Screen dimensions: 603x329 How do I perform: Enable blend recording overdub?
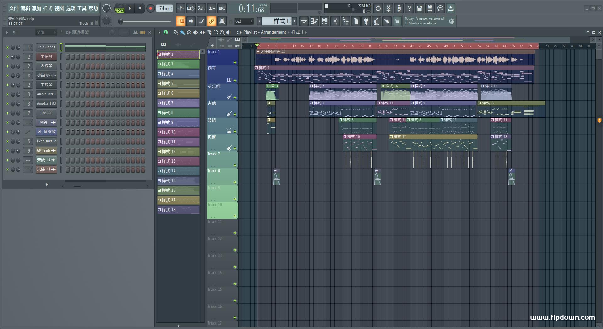tap(212, 8)
